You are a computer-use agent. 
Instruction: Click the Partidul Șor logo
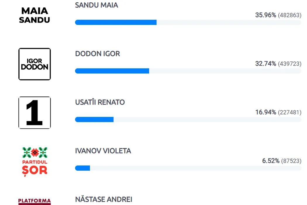tap(35, 162)
